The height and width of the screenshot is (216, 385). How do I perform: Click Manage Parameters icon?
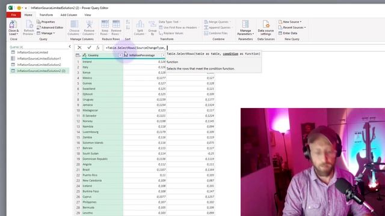[x=245, y=24]
